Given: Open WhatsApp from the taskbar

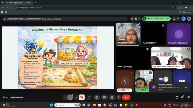Looking at the screenshot, I should [131, 105].
